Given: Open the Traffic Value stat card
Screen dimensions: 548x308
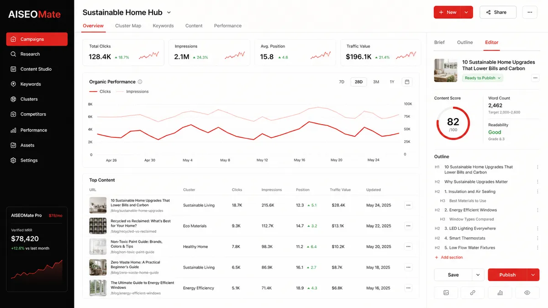Looking at the screenshot, I should pos(380,52).
